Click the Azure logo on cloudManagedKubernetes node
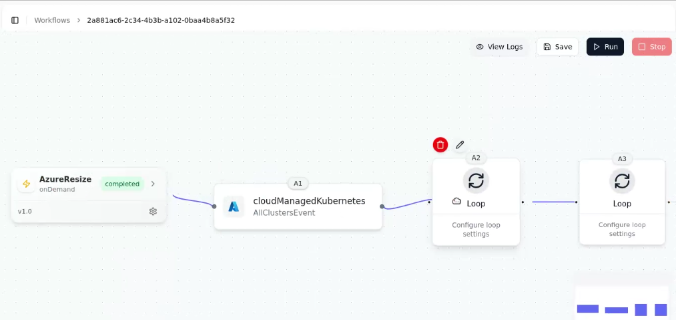 [234, 206]
